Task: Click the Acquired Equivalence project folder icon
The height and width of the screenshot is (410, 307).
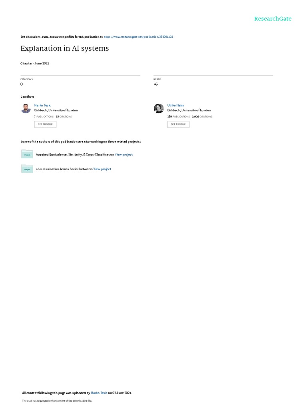Action: [x=27, y=154]
